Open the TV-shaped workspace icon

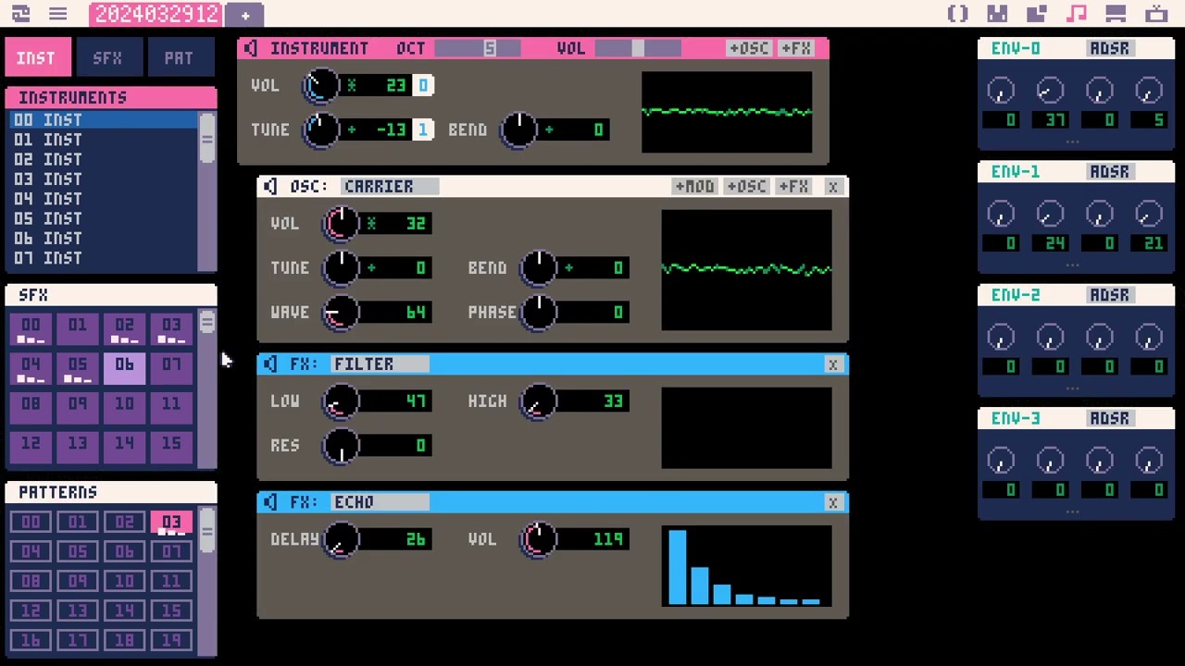(x=1155, y=14)
